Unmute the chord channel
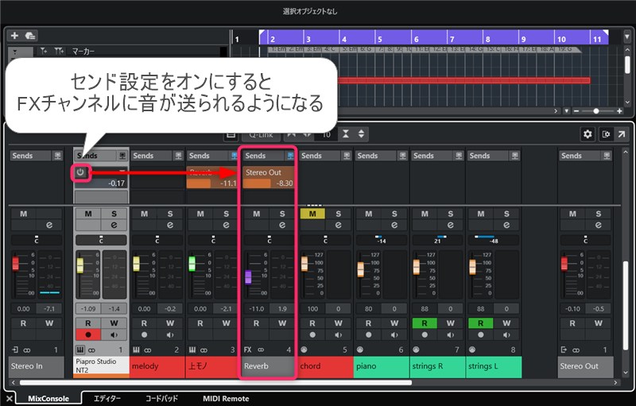Screen dimensions: 636x406 pyautogui.click(x=312, y=214)
